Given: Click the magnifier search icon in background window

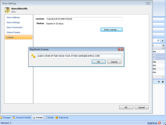Looking at the screenshot, I should click(158, 41).
